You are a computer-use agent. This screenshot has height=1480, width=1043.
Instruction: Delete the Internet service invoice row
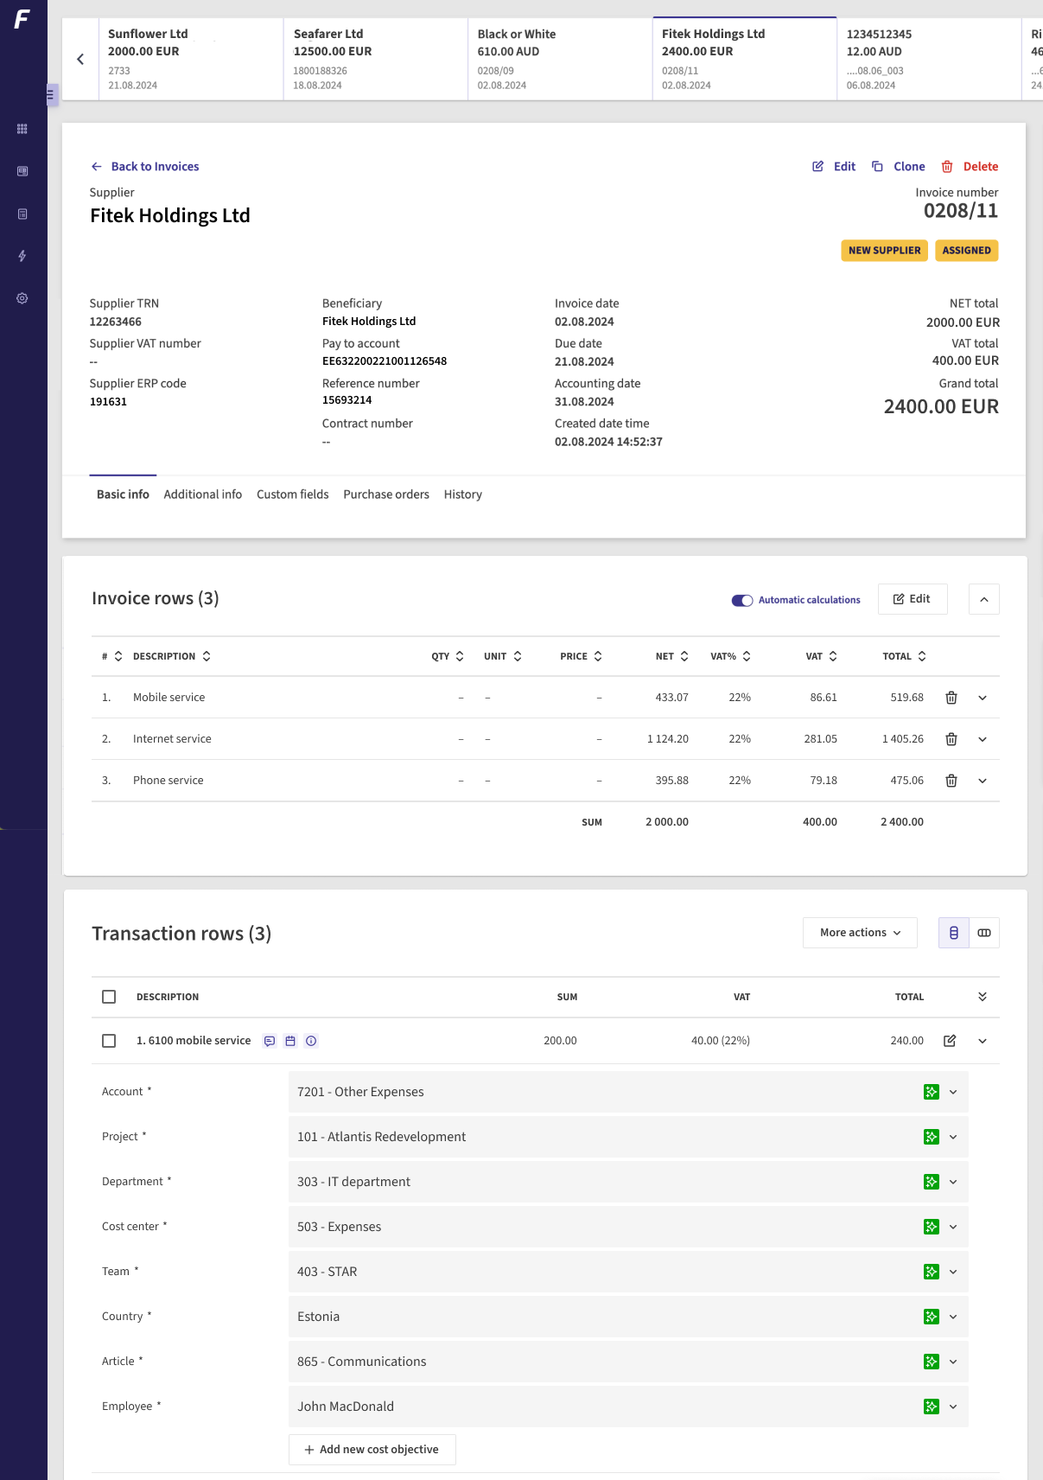(951, 739)
